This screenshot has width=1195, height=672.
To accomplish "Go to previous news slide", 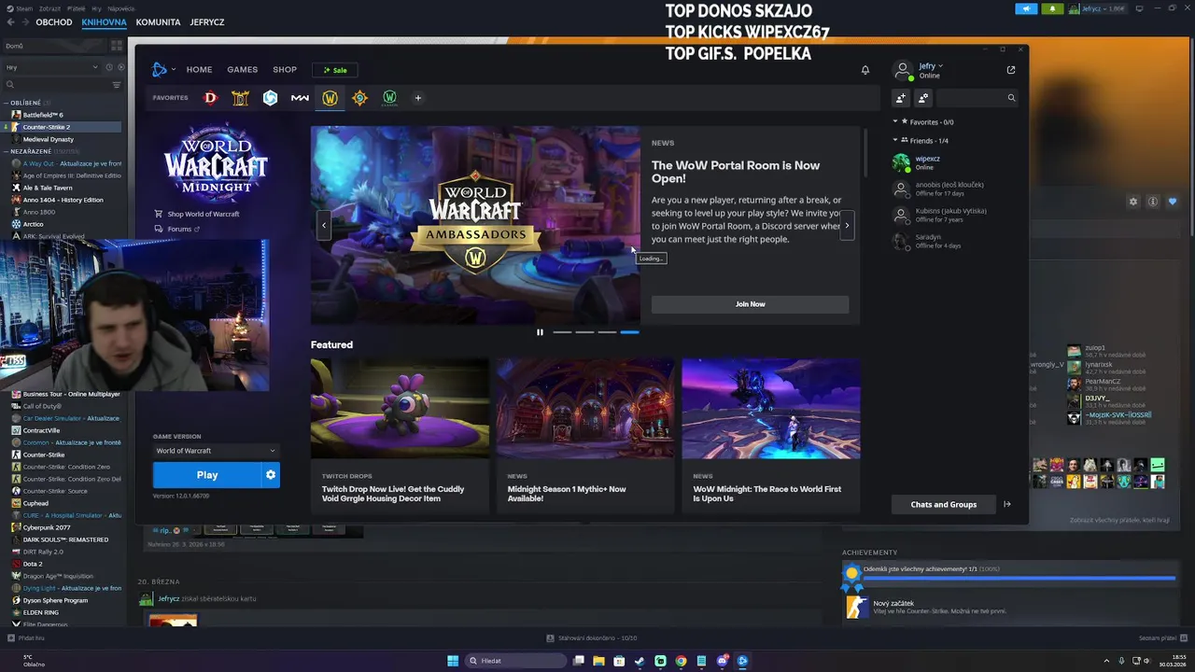I will (x=324, y=225).
